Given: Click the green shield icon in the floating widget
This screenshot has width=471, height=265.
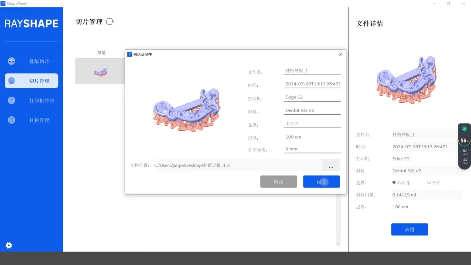Looking at the screenshot, I should coord(464,129).
